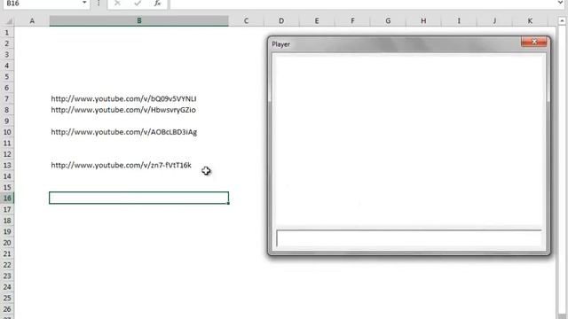
Task: Select column D header
Action: pos(281,21)
